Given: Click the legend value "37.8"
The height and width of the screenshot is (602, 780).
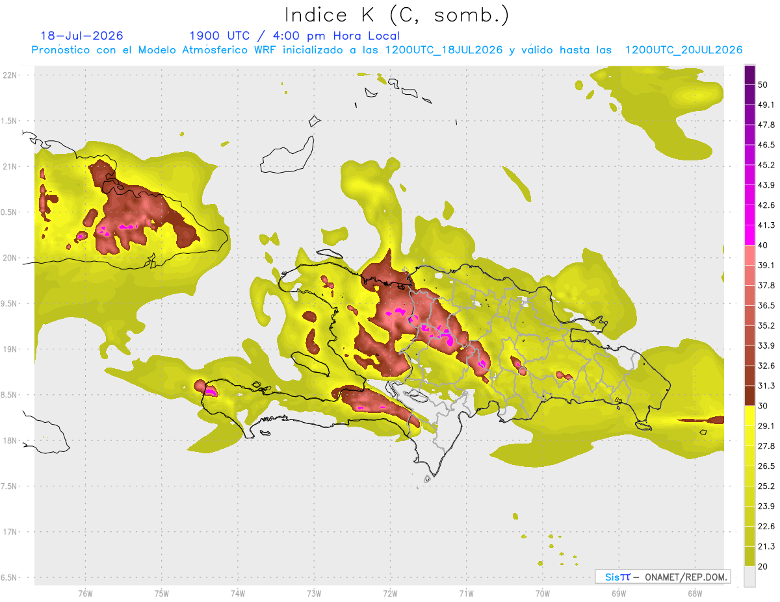Looking at the screenshot, I should click(x=766, y=285).
